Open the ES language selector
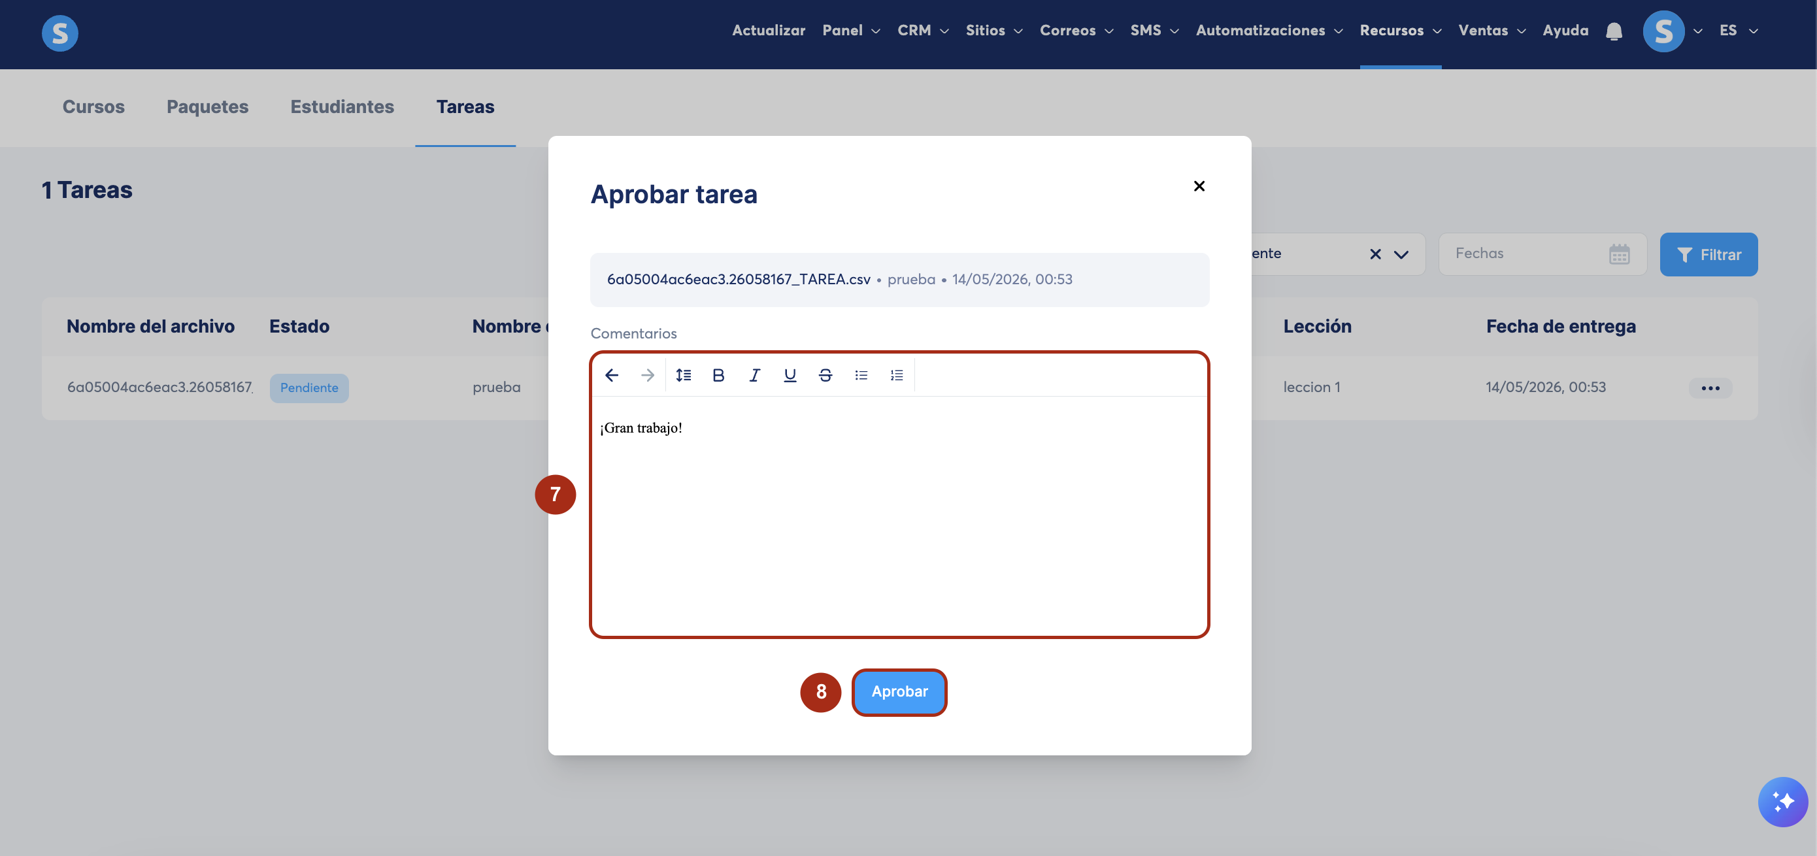This screenshot has width=1817, height=856. [x=1738, y=30]
